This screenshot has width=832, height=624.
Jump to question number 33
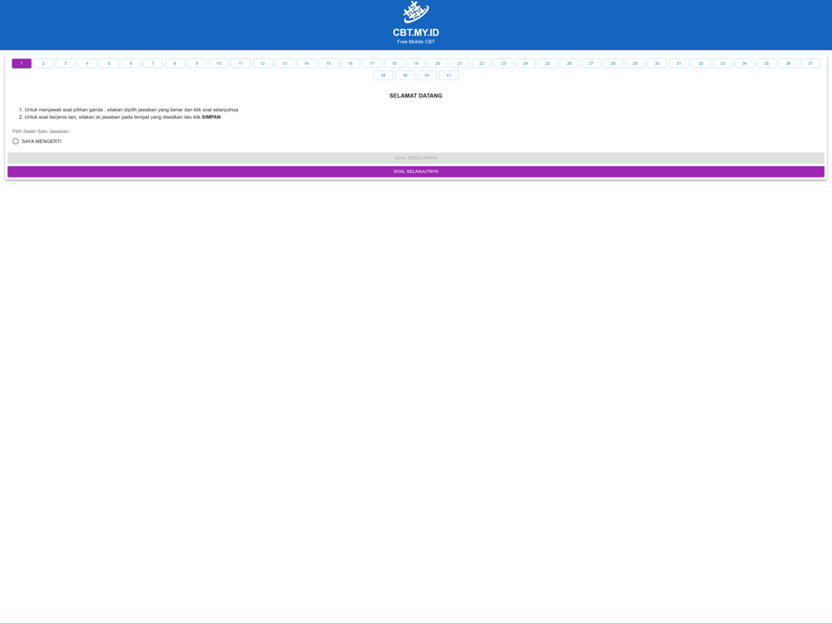(x=723, y=63)
